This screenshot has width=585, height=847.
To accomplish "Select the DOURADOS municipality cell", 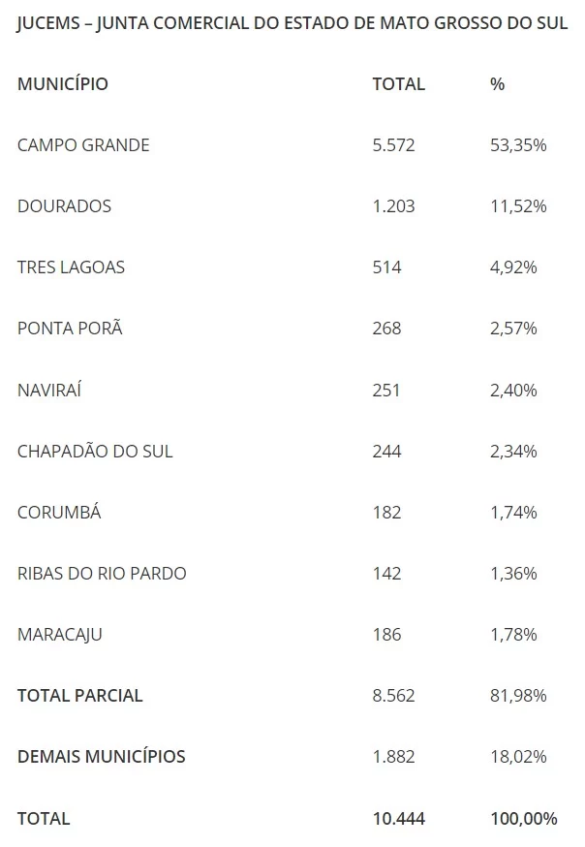I will pos(64,206).
